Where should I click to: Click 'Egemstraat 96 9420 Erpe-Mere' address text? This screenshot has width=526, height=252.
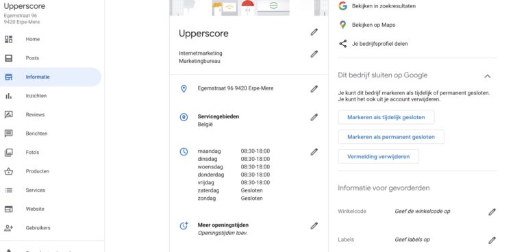[236, 88]
